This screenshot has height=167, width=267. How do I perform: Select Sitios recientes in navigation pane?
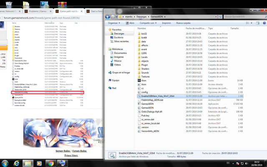click(121, 41)
